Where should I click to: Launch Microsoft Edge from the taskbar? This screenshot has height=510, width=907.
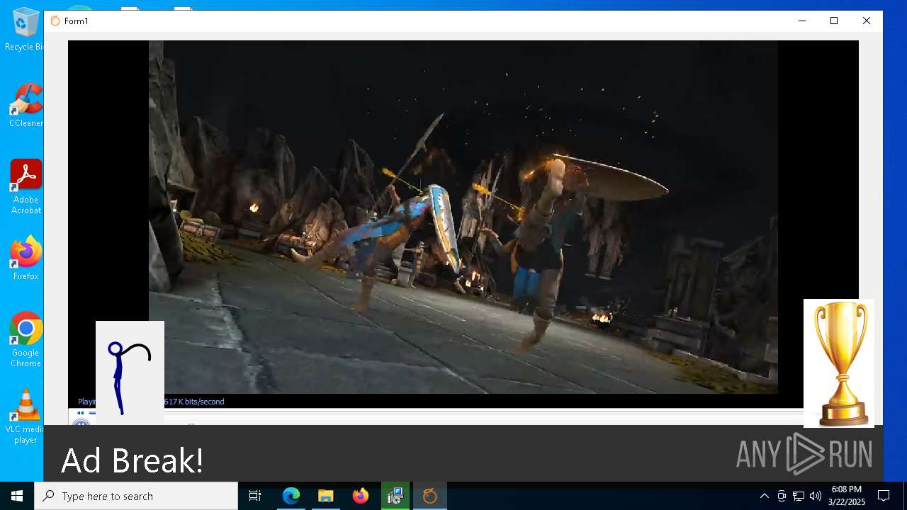click(291, 496)
